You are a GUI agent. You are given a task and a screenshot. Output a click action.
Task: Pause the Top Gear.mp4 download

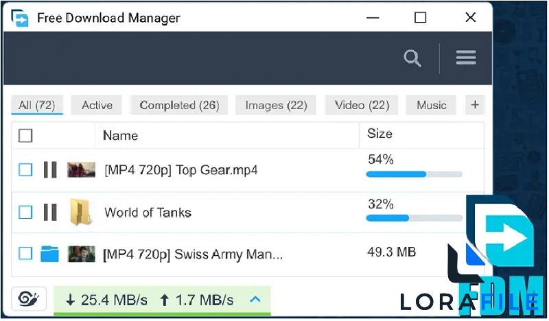click(50, 170)
